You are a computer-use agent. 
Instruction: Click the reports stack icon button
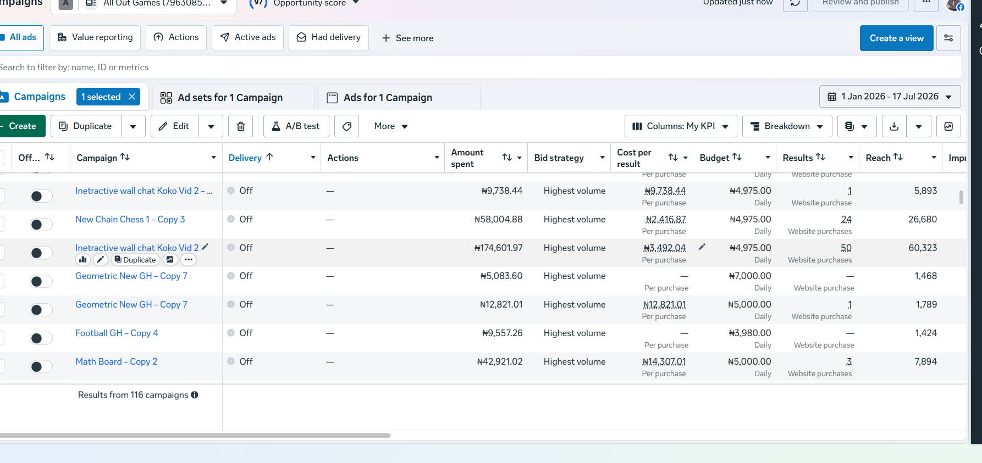[x=857, y=126]
